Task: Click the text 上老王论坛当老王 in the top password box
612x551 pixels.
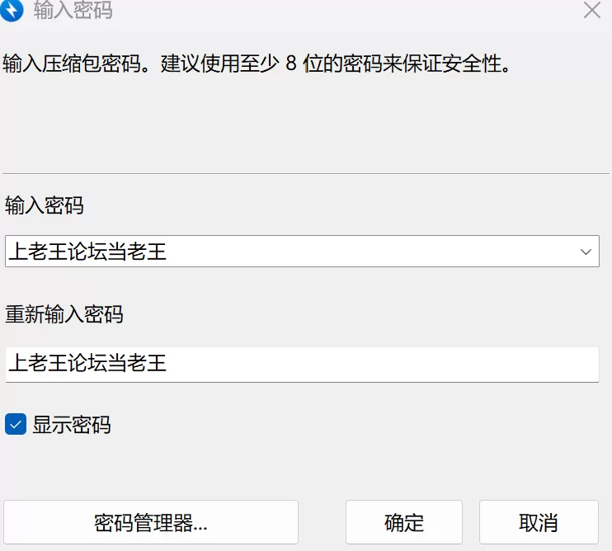Action: point(88,252)
